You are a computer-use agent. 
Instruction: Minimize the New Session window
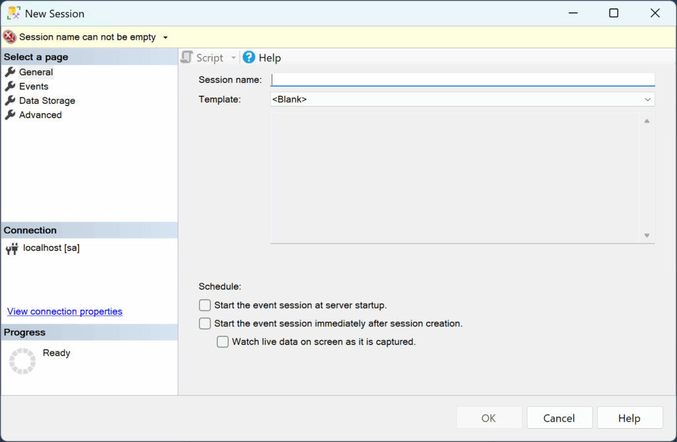coord(573,13)
